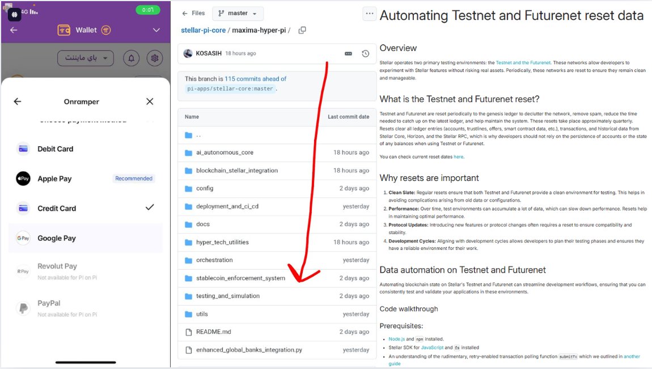Tap the Google Pay logo icon
This screenshot has height=369, width=652.
(x=23, y=238)
